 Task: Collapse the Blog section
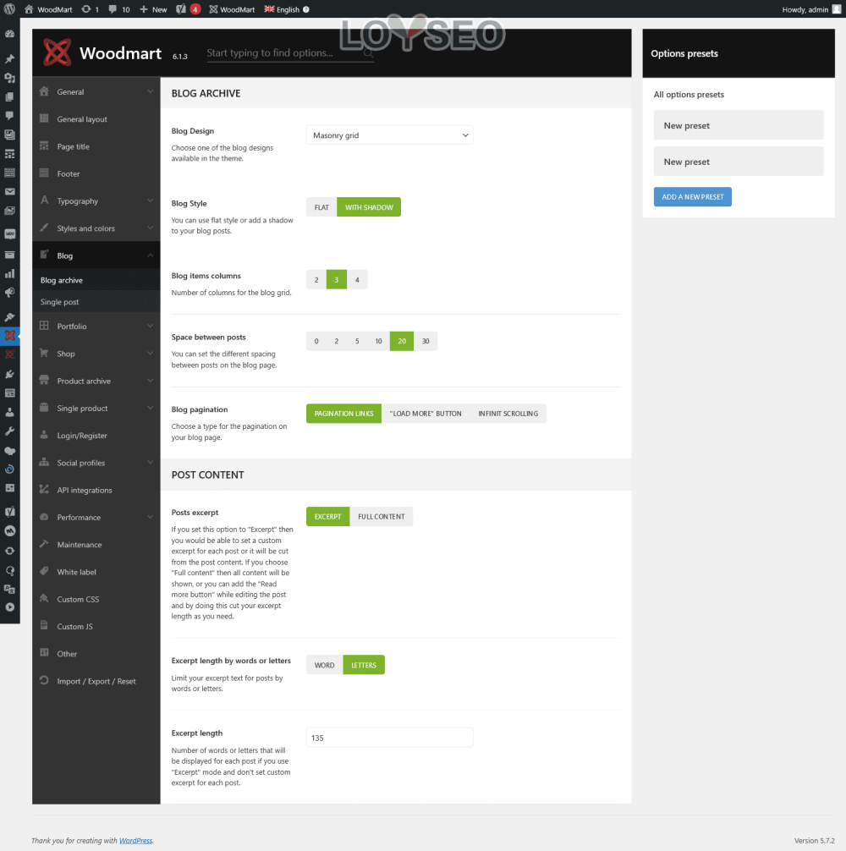96,255
